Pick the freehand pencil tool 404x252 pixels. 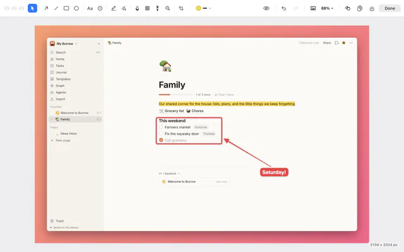pyautogui.click(x=124, y=8)
